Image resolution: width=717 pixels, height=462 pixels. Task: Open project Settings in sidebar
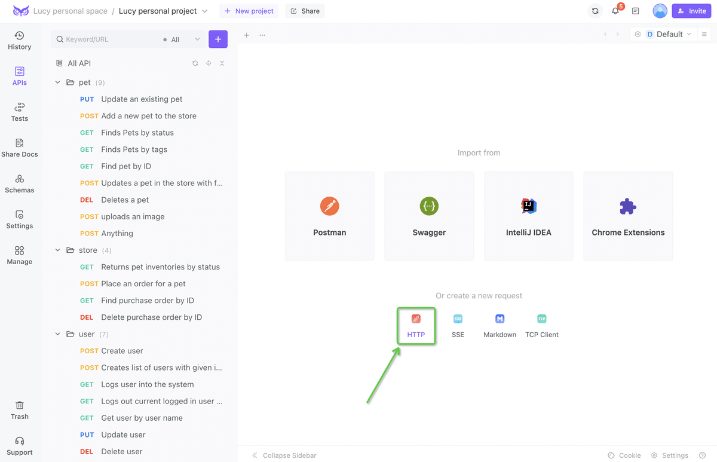click(20, 220)
